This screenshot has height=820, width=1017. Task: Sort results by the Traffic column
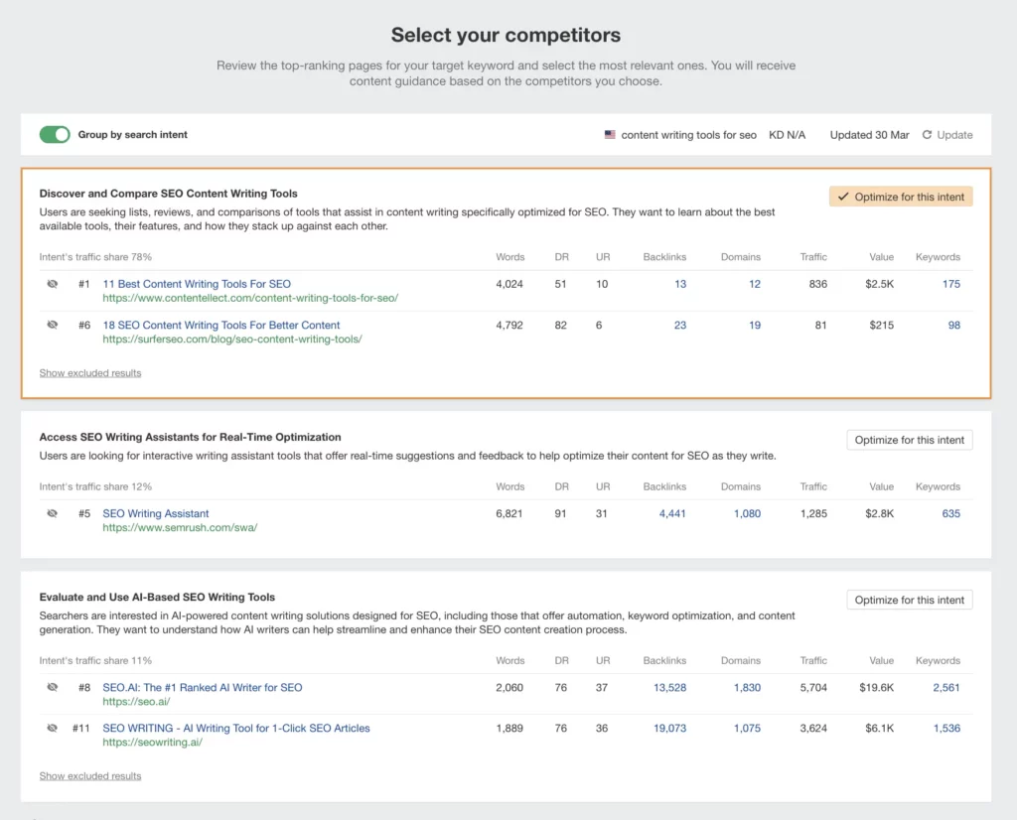point(812,256)
